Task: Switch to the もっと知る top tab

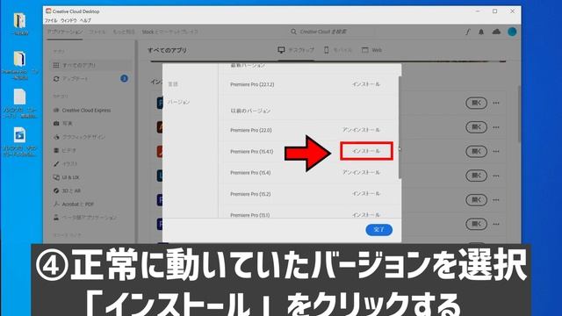Action: (124, 32)
